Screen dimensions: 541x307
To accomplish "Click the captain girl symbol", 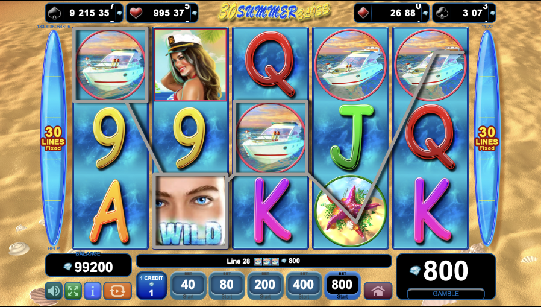I will tap(190, 65).
